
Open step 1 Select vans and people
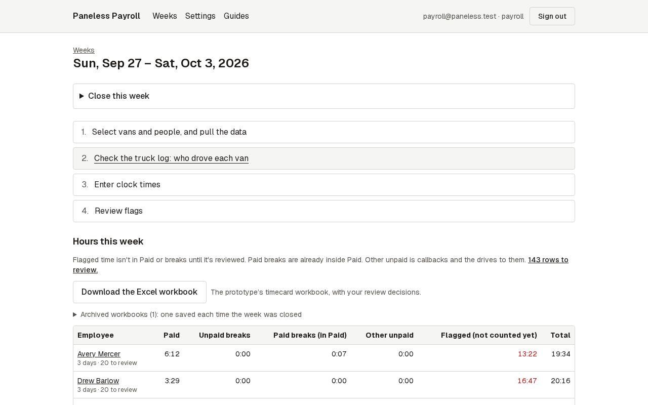[x=324, y=132]
